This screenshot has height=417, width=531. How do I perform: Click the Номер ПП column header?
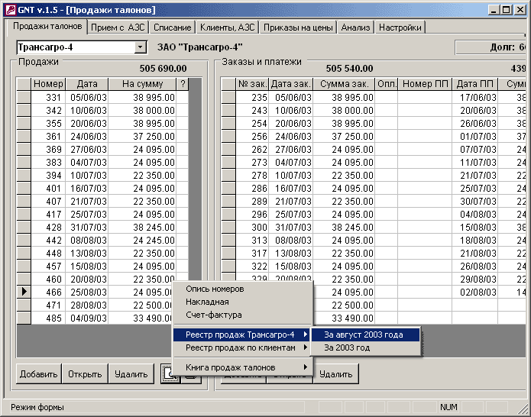pos(425,83)
